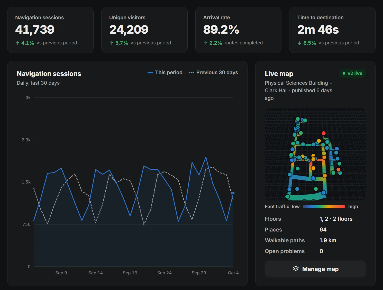This screenshot has width=383, height=290.
Task: Click the 2m 46s time value
Action: tap(318, 30)
